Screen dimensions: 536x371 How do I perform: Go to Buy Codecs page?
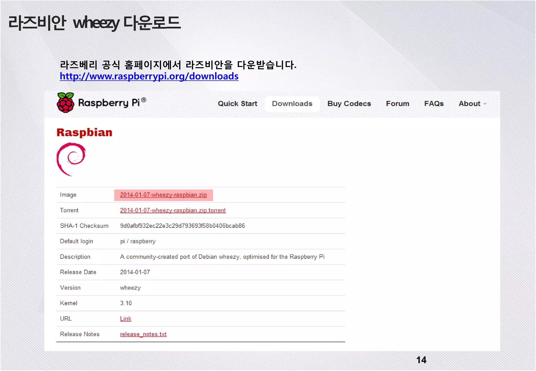pos(349,104)
